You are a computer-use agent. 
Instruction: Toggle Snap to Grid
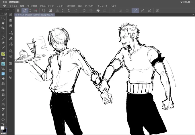149,11
